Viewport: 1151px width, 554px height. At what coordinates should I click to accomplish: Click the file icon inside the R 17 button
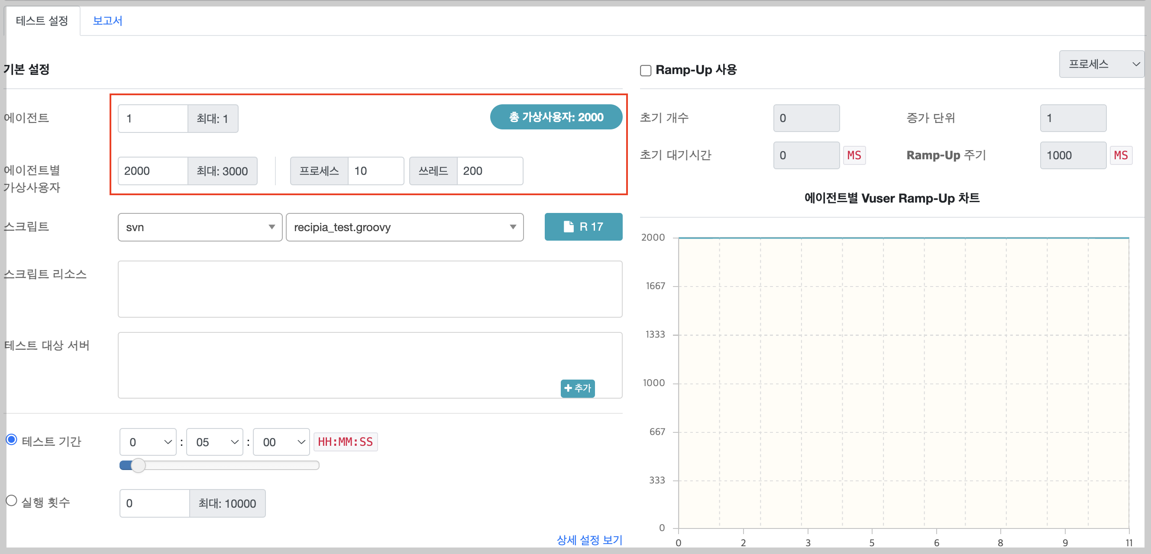568,226
